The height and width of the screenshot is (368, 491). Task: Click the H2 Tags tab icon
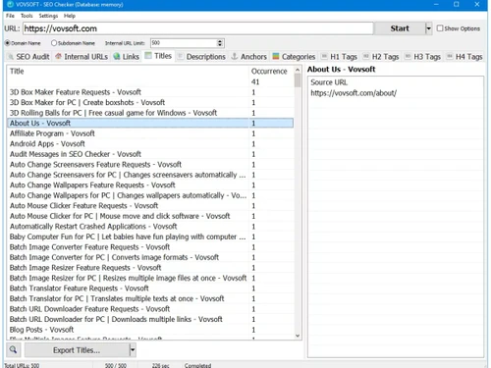click(x=366, y=56)
